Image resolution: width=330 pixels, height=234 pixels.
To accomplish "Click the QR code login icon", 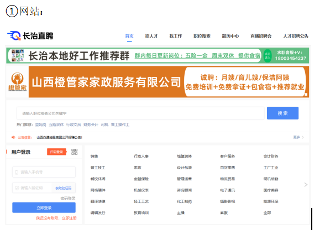I will 74,152.
